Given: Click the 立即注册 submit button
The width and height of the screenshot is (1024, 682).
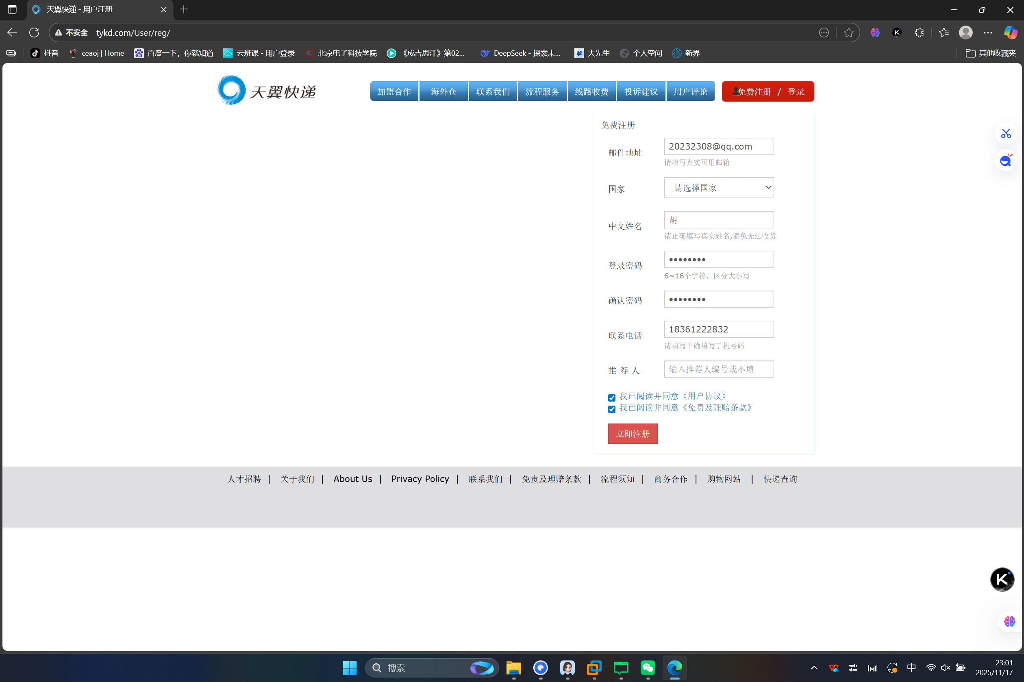Looking at the screenshot, I should [x=633, y=434].
